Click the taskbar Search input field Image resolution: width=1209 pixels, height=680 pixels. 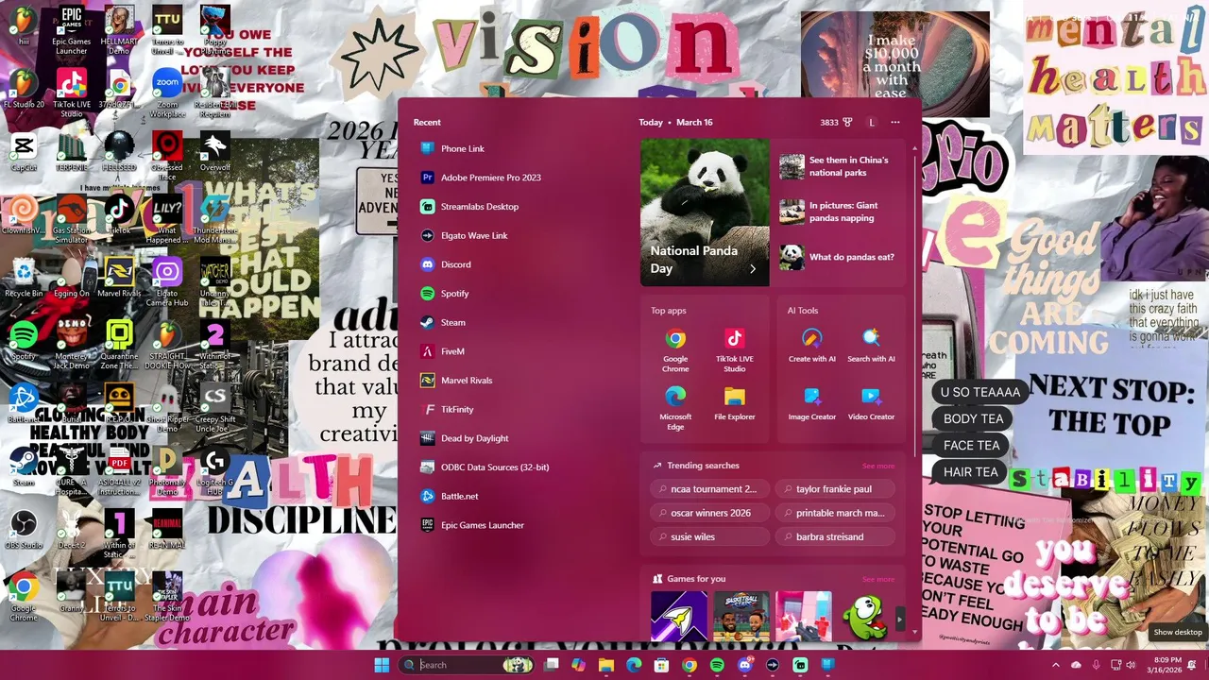pyautogui.click(x=467, y=665)
